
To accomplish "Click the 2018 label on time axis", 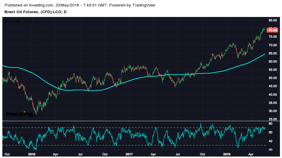I will pyautogui.click(x=227, y=154).
